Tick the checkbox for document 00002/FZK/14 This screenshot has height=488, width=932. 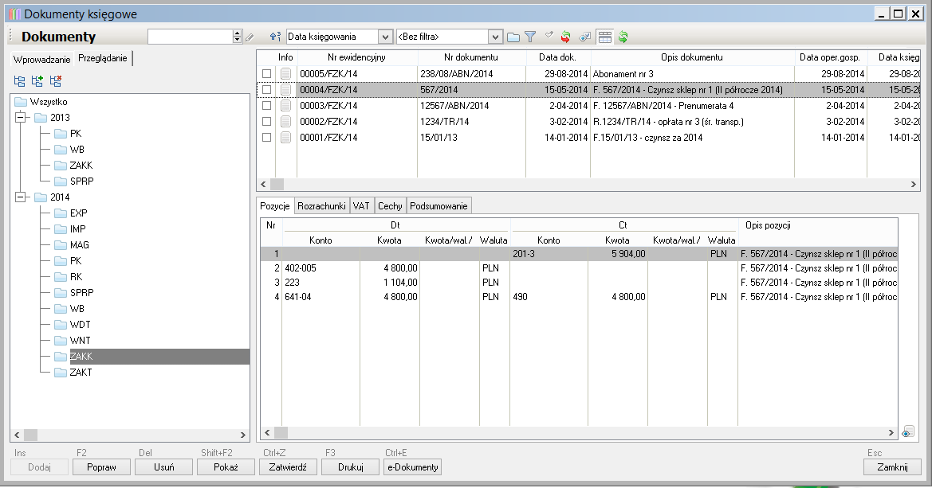click(267, 121)
